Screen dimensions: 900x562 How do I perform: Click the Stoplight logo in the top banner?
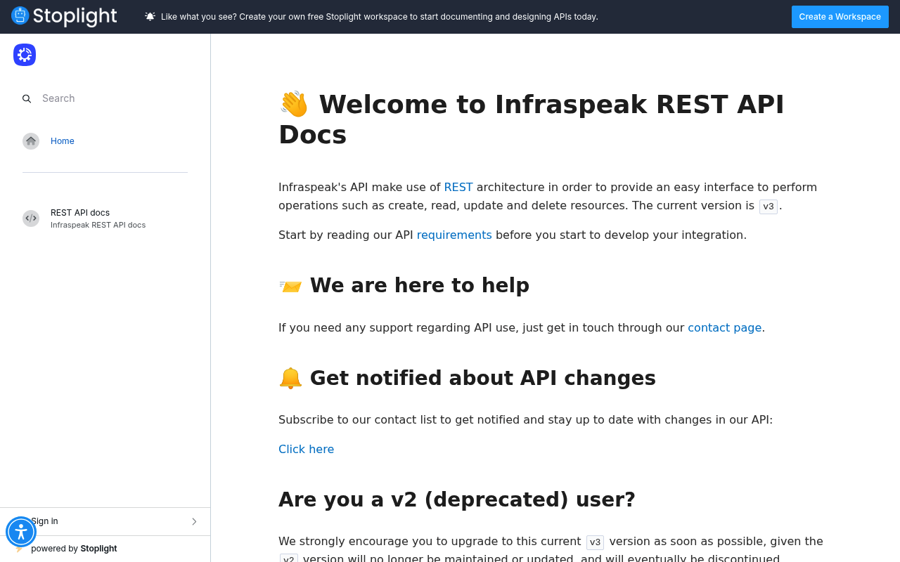pos(64,16)
